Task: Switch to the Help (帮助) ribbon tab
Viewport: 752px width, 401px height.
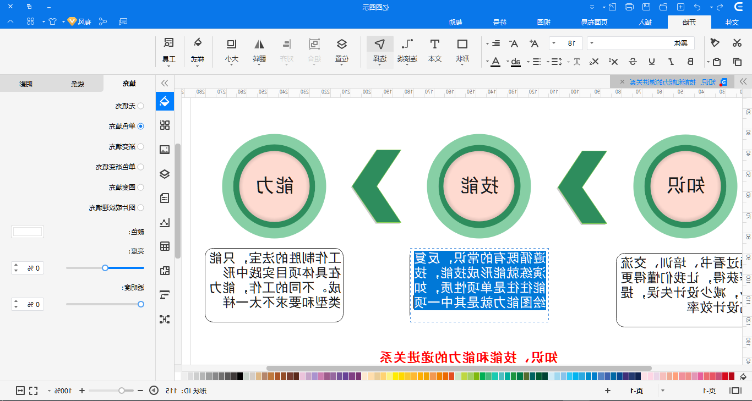Action: (x=455, y=22)
